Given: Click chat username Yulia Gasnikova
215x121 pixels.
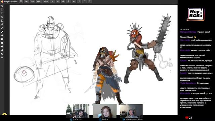Looking at the screenshot, I should [188, 83].
